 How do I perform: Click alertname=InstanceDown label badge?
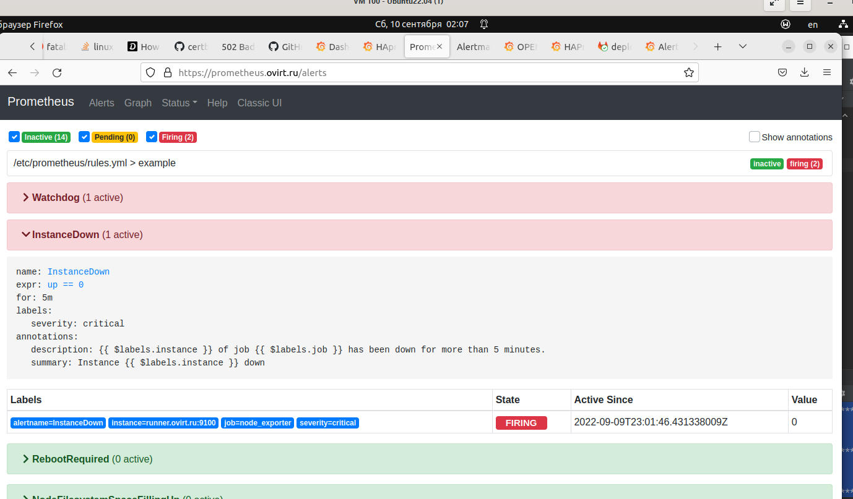(x=58, y=423)
